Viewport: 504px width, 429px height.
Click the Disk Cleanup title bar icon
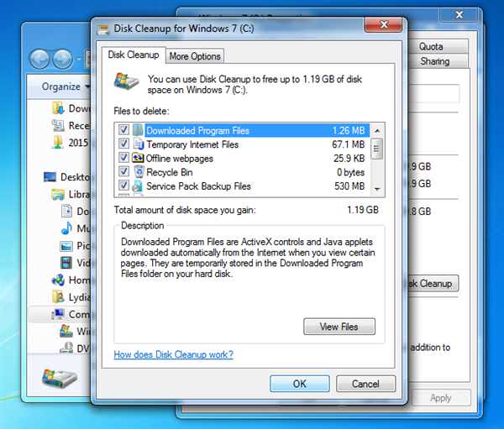click(x=102, y=29)
